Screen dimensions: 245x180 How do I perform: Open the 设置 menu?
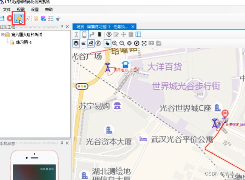coord(35,10)
